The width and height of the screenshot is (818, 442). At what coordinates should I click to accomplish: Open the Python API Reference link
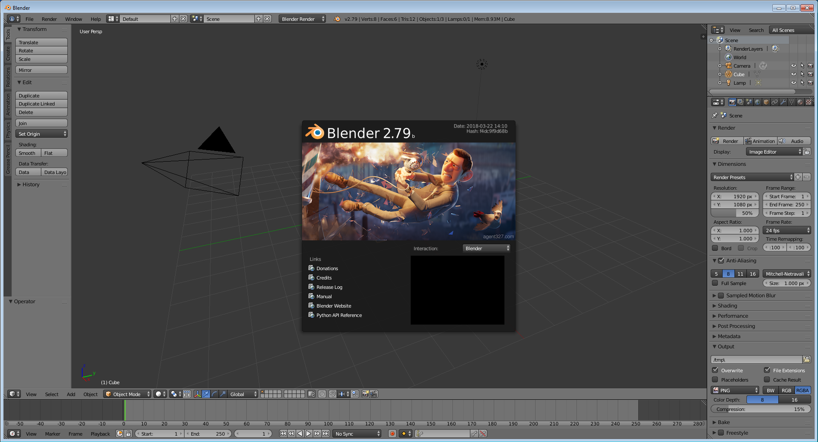coord(335,315)
